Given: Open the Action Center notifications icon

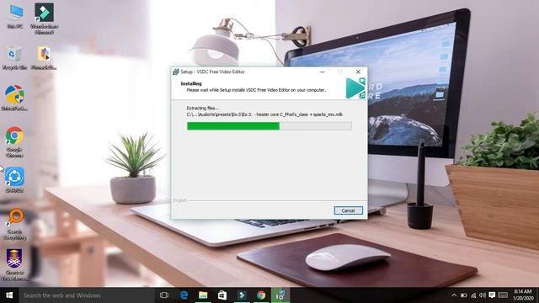Looking at the screenshot, I should tap(492, 295).
